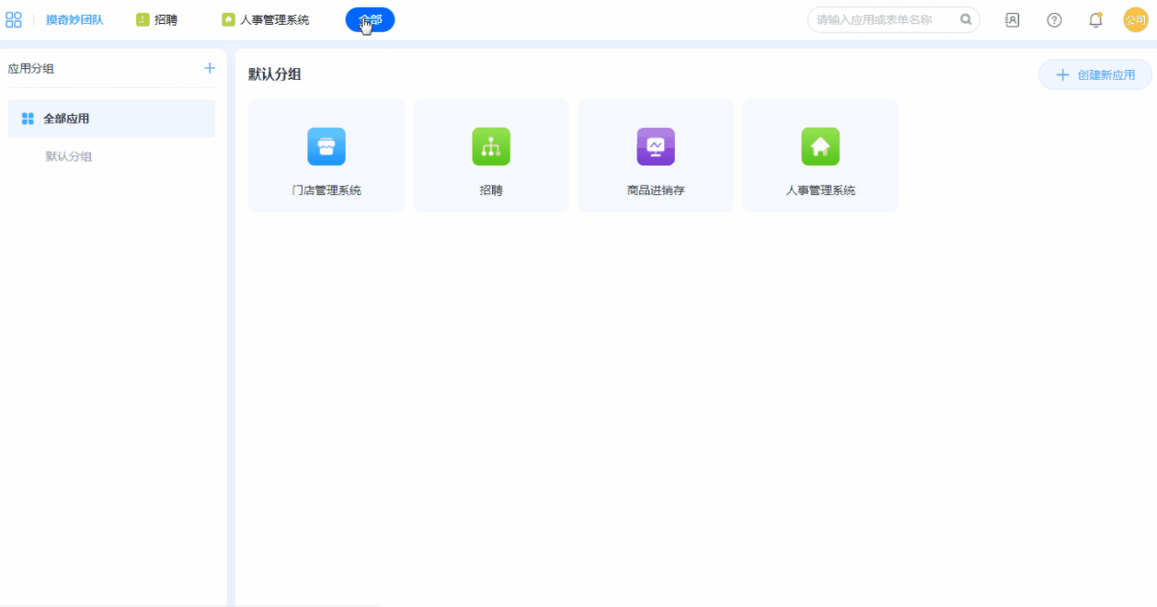The width and height of the screenshot is (1157, 607).
Task: Add a new app group with plus
Action: 210,68
